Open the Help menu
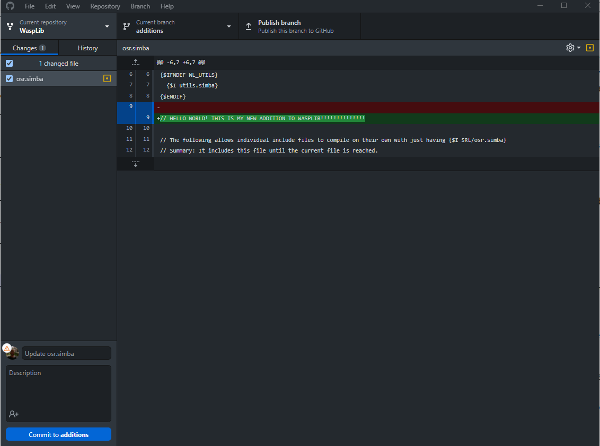600x446 pixels. (x=167, y=6)
